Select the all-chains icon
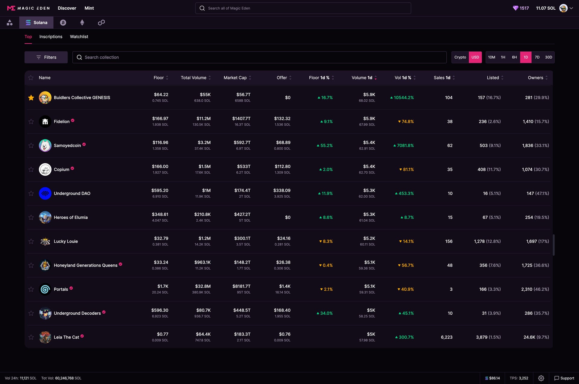The width and height of the screenshot is (579, 384). pyautogui.click(x=10, y=23)
